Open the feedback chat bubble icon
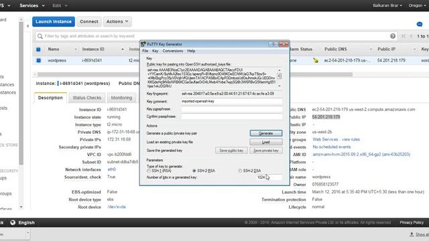429x241 pixels. pyautogui.click(x=420, y=24)
